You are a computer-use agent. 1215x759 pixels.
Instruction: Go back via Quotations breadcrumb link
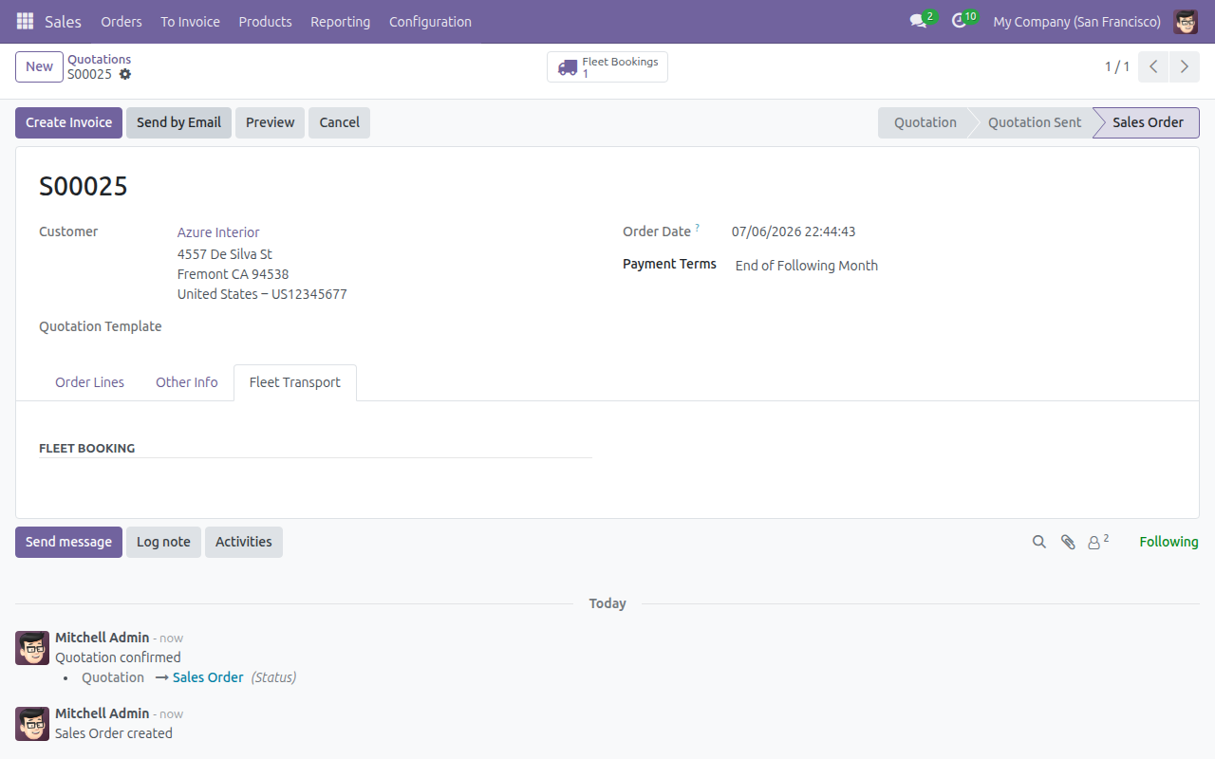pyautogui.click(x=99, y=59)
